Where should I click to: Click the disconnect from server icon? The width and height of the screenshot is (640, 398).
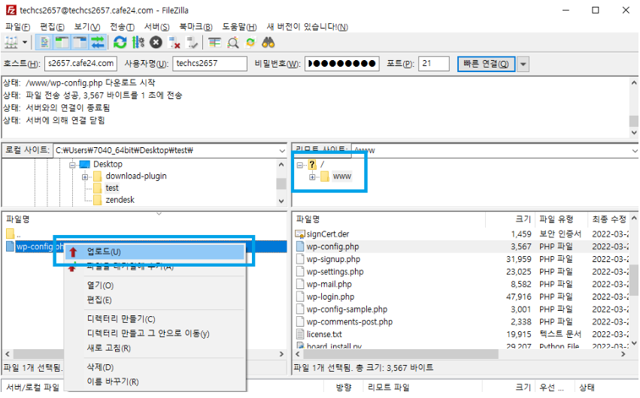click(174, 42)
